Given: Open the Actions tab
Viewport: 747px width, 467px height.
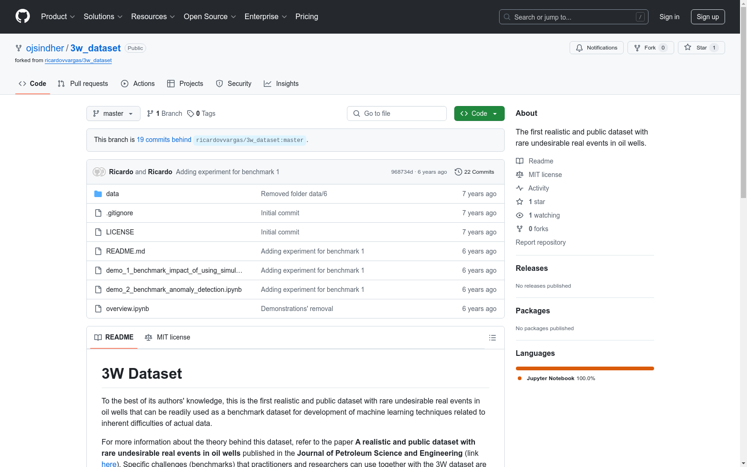Looking at the screenshot, I should pos(138,84).
